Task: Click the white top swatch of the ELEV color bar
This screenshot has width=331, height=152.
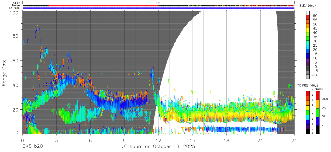Action: pos(308,13)
